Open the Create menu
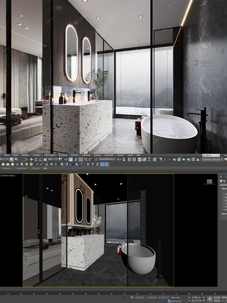Image resolution: width=227 pixels, height=303 pixels. (16, 155)
